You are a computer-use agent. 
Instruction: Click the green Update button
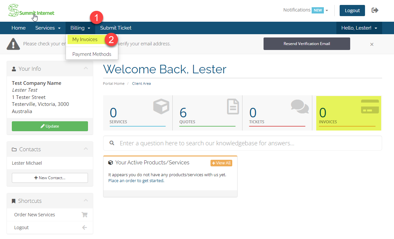[50, 126]
